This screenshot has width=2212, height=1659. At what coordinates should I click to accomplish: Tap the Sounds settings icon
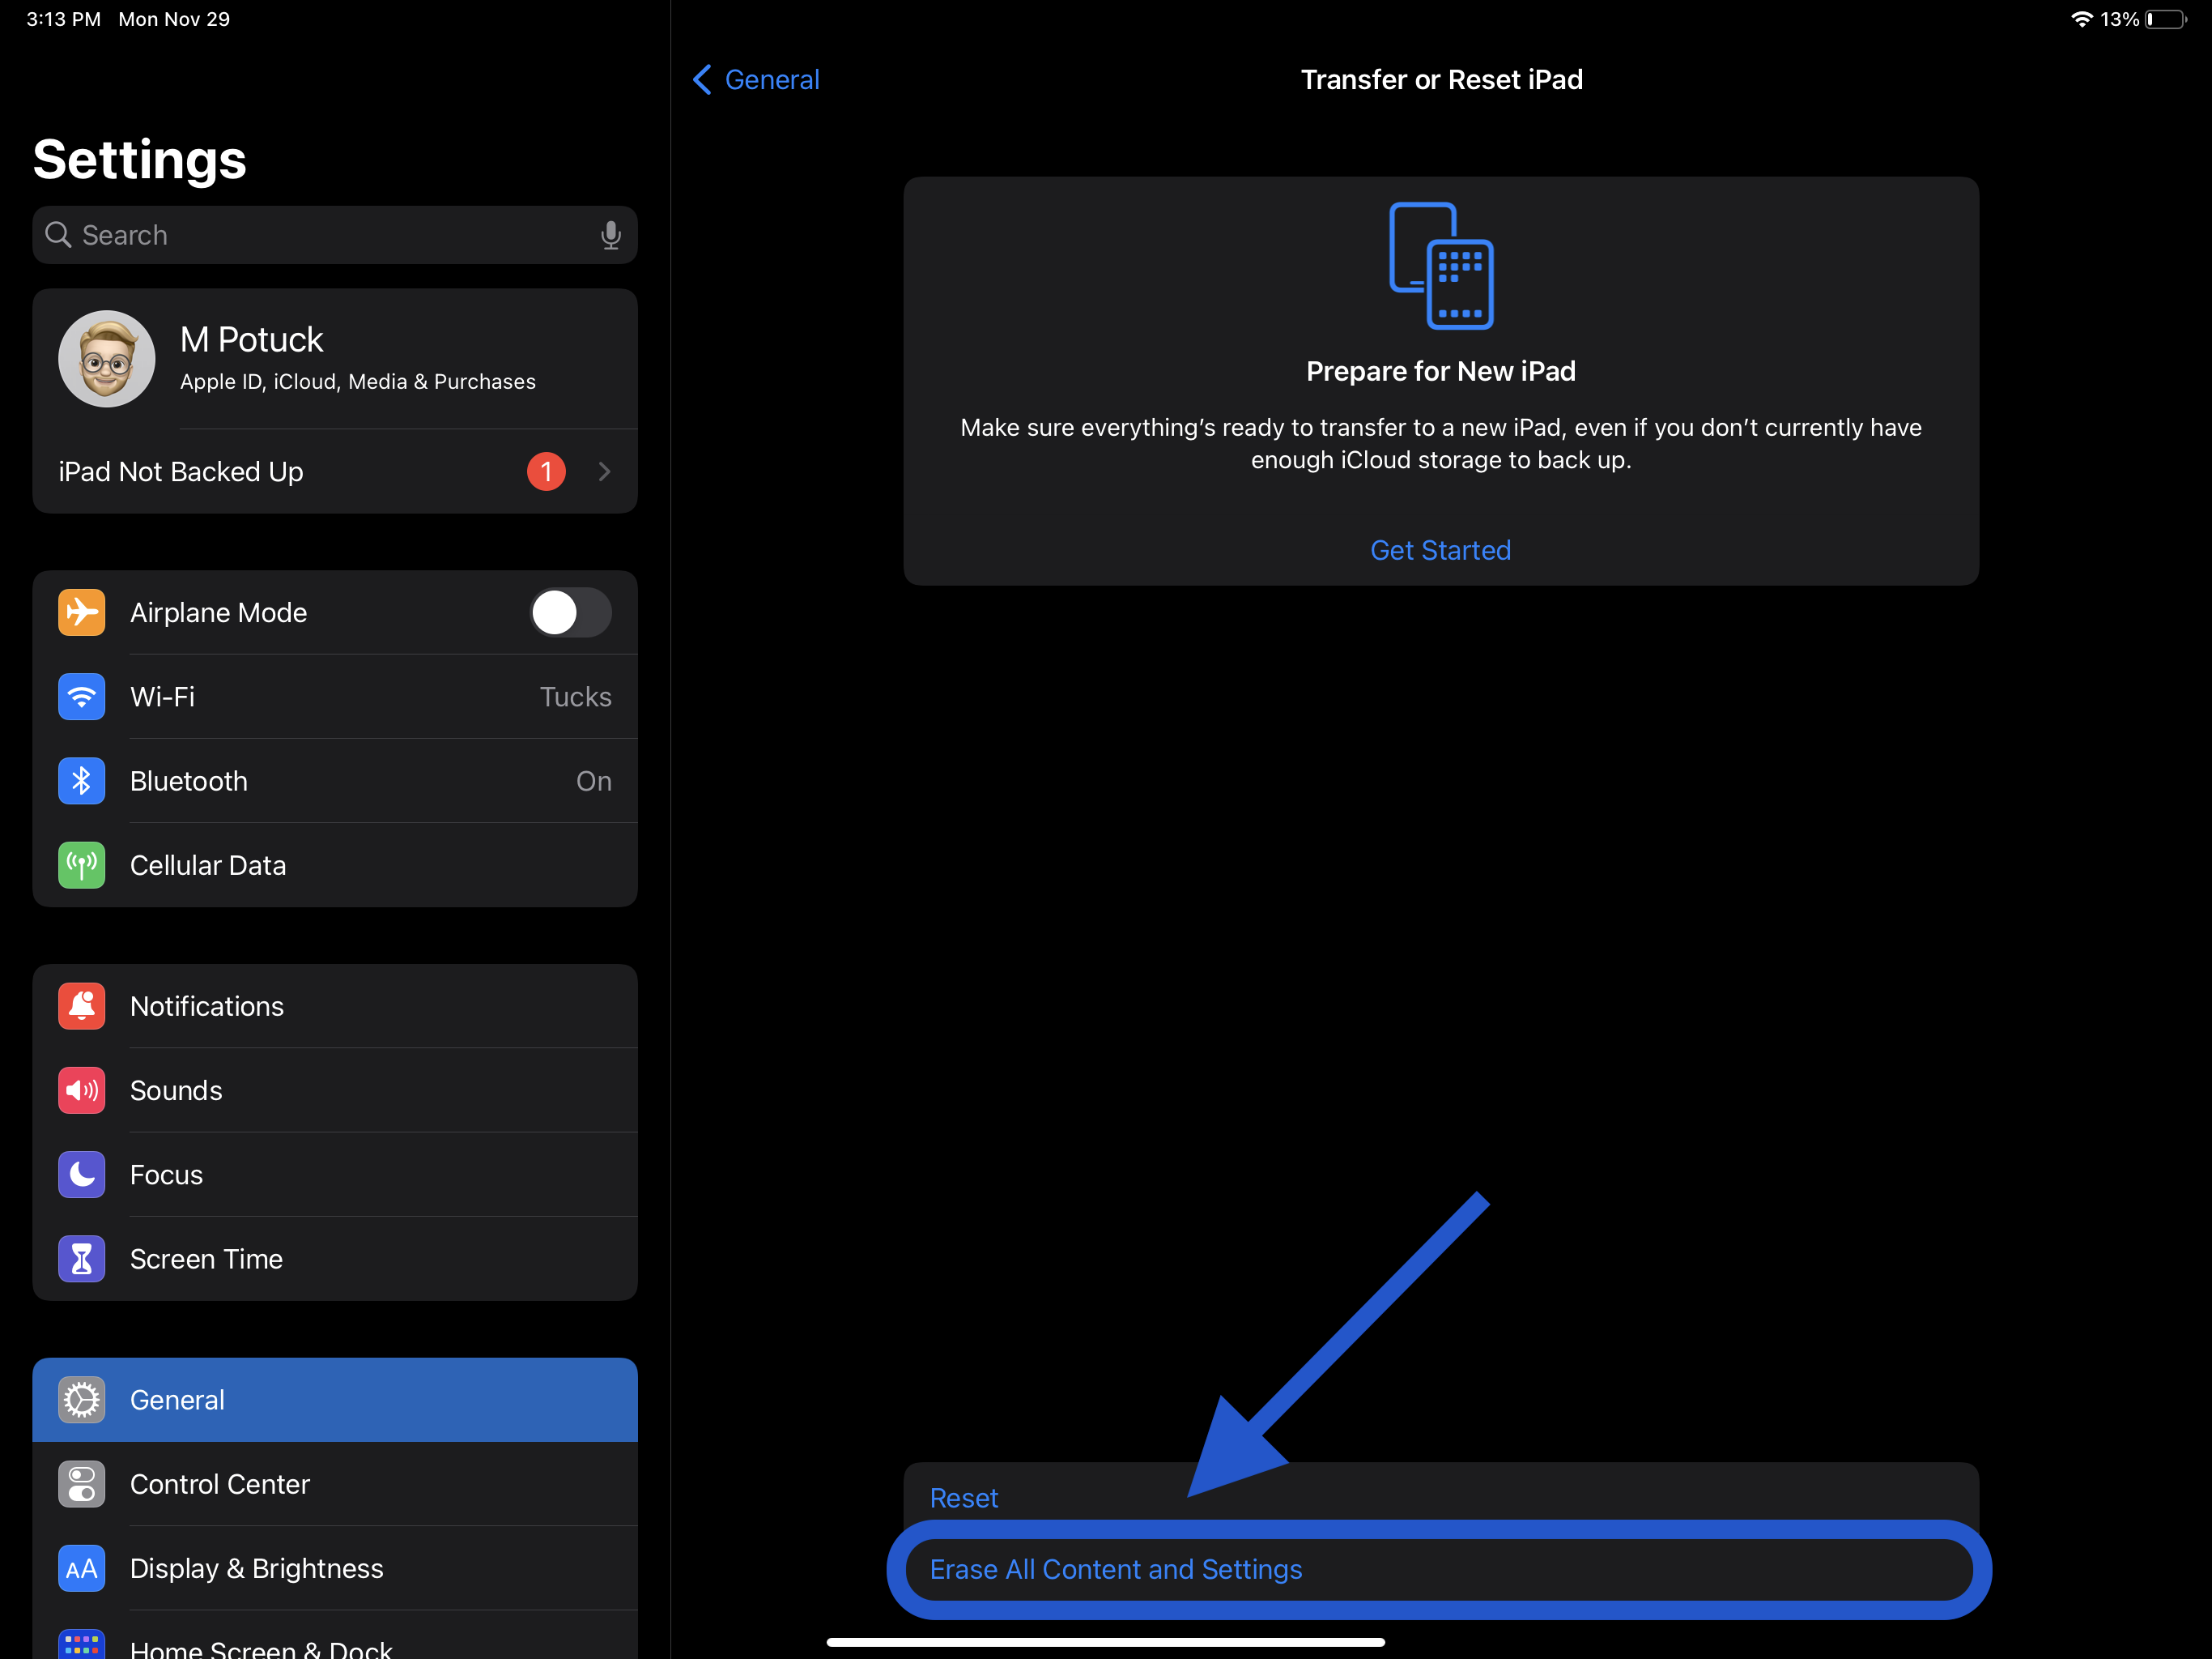pyautogui.click(x=82, y=1091)
